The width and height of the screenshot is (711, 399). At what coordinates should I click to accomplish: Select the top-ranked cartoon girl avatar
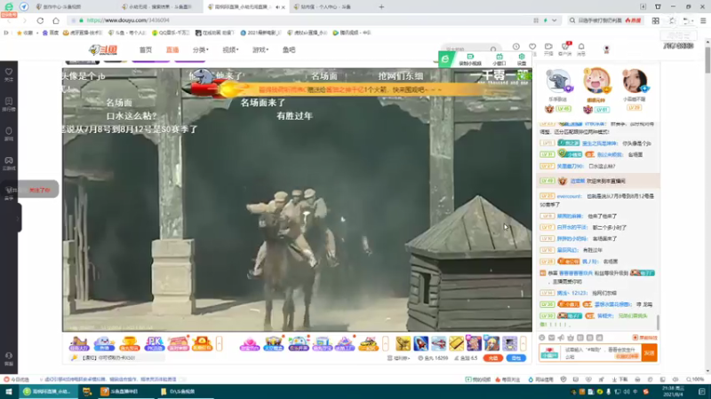(x=596, y=81)
